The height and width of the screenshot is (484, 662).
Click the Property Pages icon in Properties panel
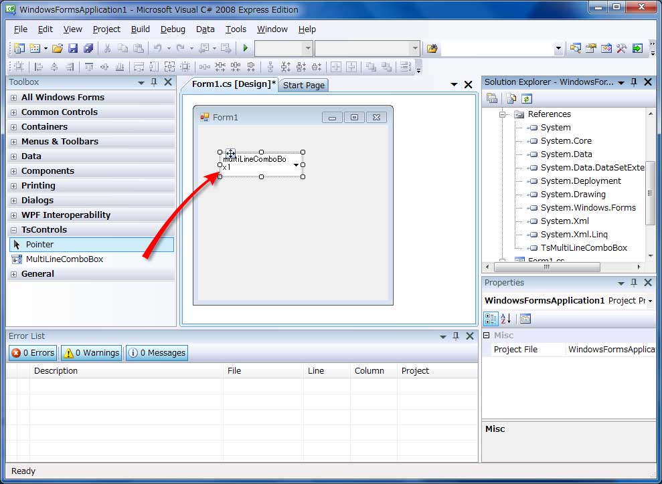(x=525, y=319)
